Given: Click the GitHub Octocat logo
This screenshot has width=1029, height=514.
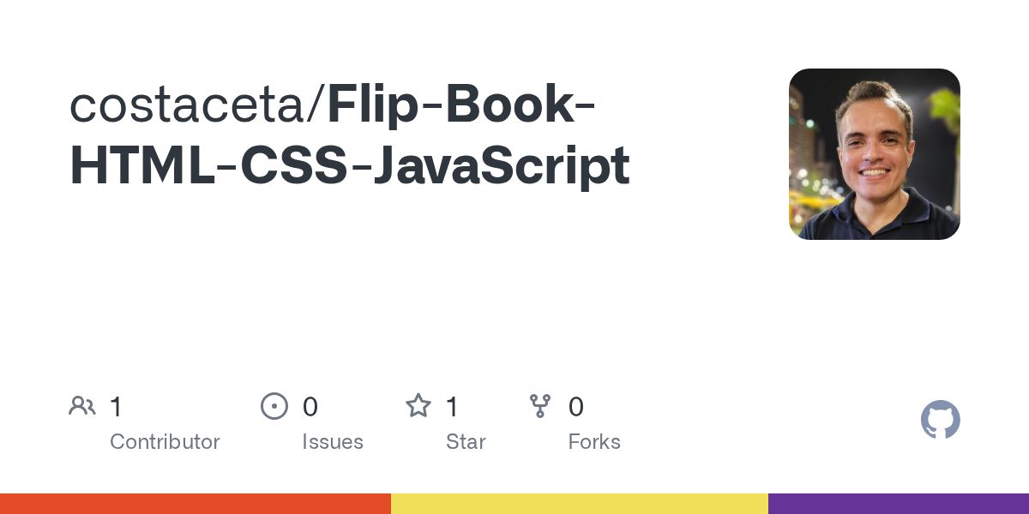Looking at the screenshot, I should click(940, 420).
